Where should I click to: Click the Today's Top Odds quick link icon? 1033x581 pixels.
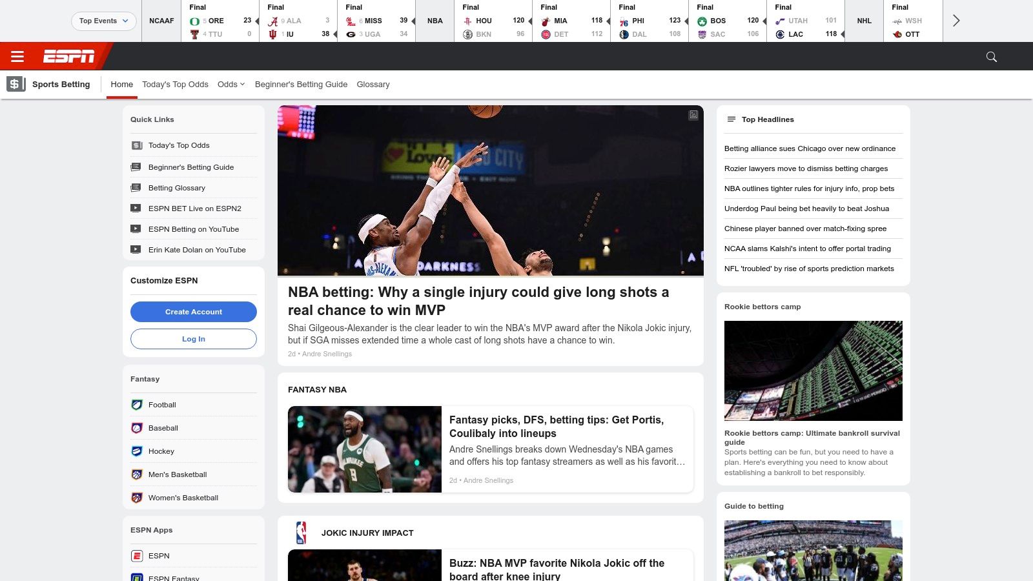point(136,145)
